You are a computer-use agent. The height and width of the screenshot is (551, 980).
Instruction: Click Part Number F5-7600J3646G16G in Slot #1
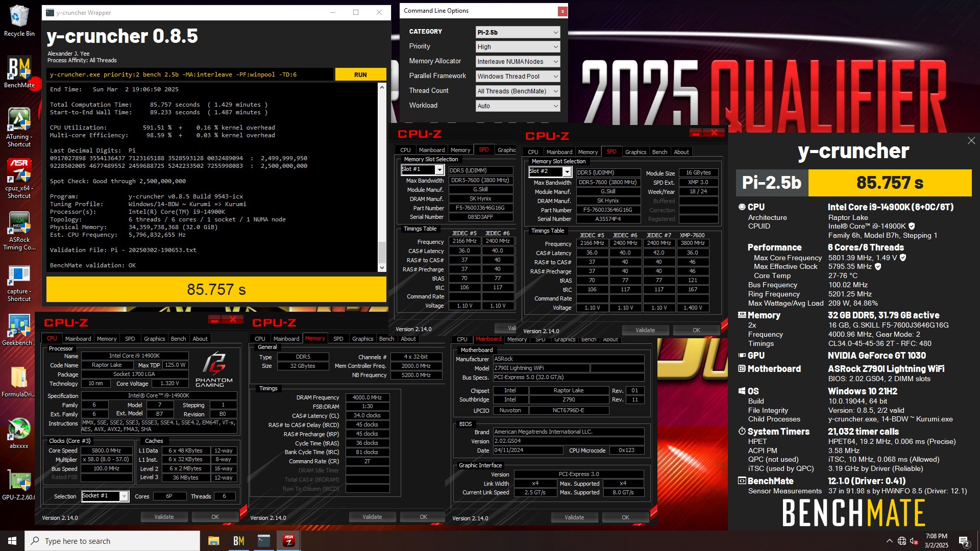pyautogui.click(x=480, y=208)
